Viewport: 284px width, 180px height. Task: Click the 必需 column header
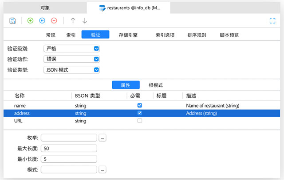[135, 96]
